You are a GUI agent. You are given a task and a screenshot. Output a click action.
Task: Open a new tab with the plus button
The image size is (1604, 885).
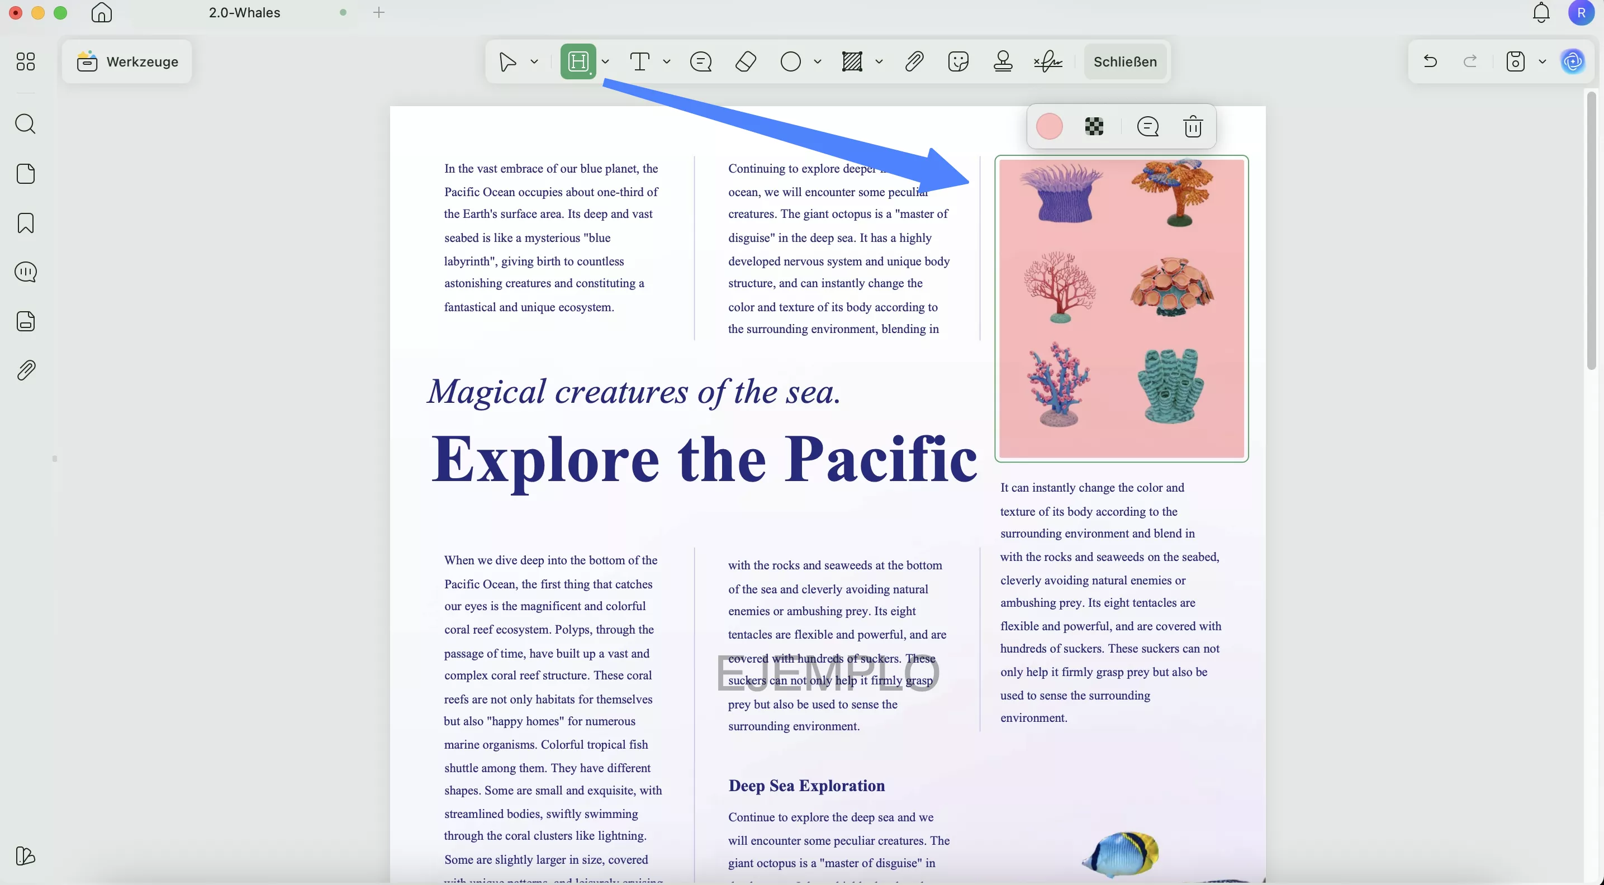(x=378, y=12)
